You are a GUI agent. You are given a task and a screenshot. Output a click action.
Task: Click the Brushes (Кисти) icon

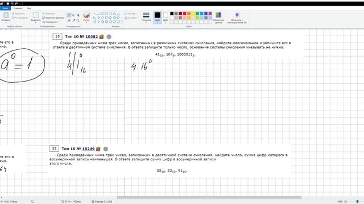(86, 15)
